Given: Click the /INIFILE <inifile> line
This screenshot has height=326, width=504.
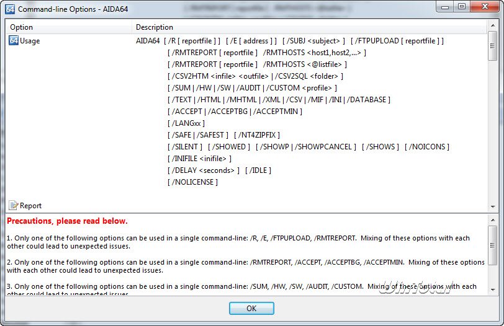Looking at the screenshot, I should click(199, 159).
